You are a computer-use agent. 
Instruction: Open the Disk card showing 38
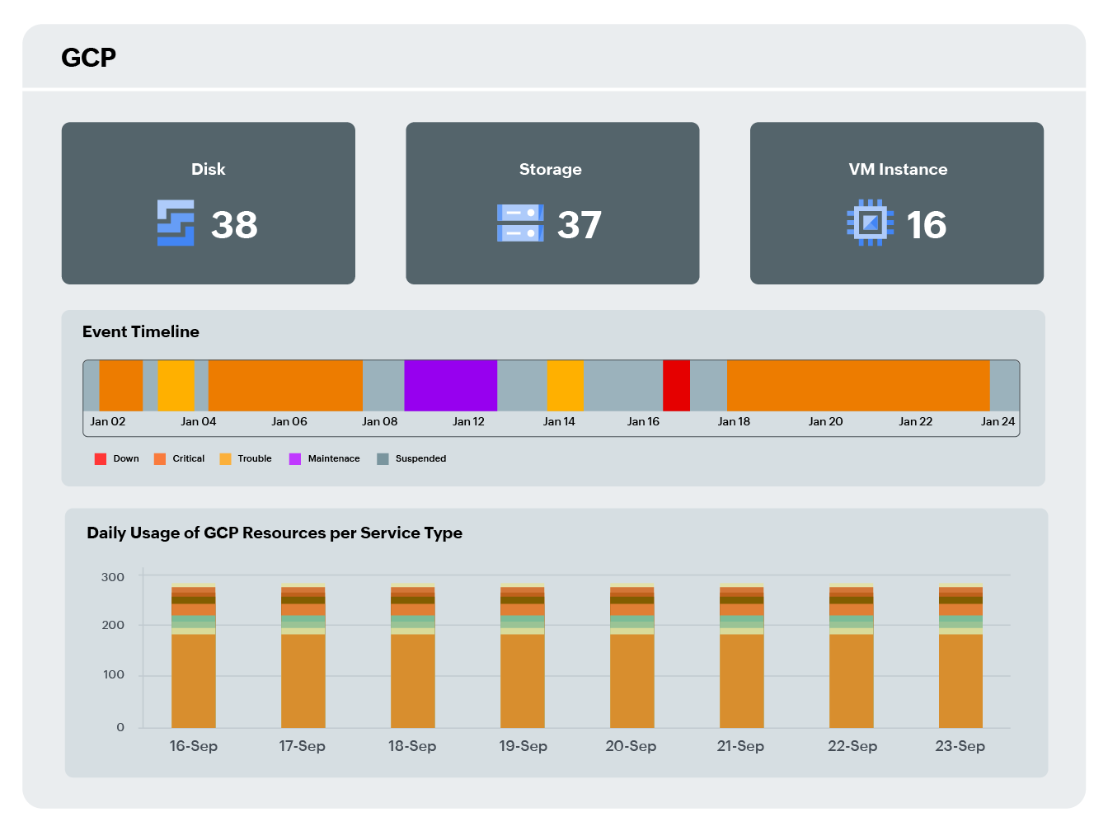(x=209, y=204)
